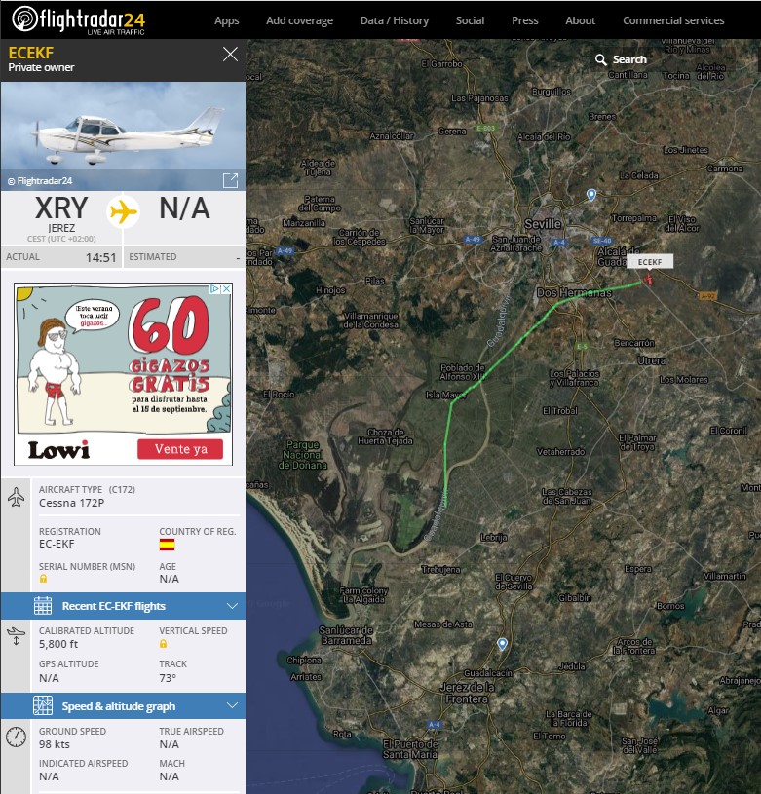The image size is (761, 794).
Task: Click the yellow airplane route icon
Action: tap(123, 211)
